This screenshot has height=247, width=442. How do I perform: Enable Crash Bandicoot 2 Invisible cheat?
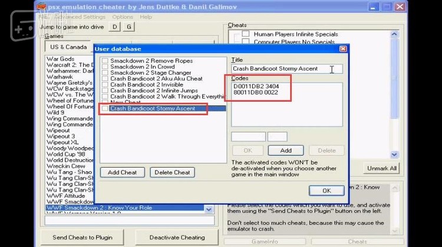click(x=105, y=85)
